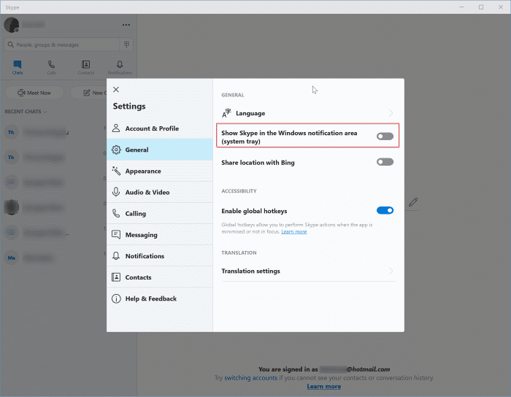Open the Notifications tab in main window

120,67
